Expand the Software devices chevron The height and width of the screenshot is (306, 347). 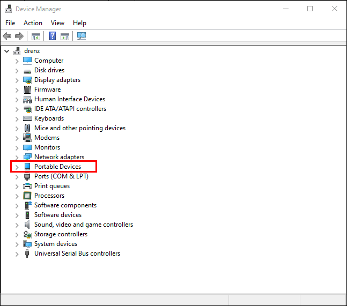click(17, 215)
